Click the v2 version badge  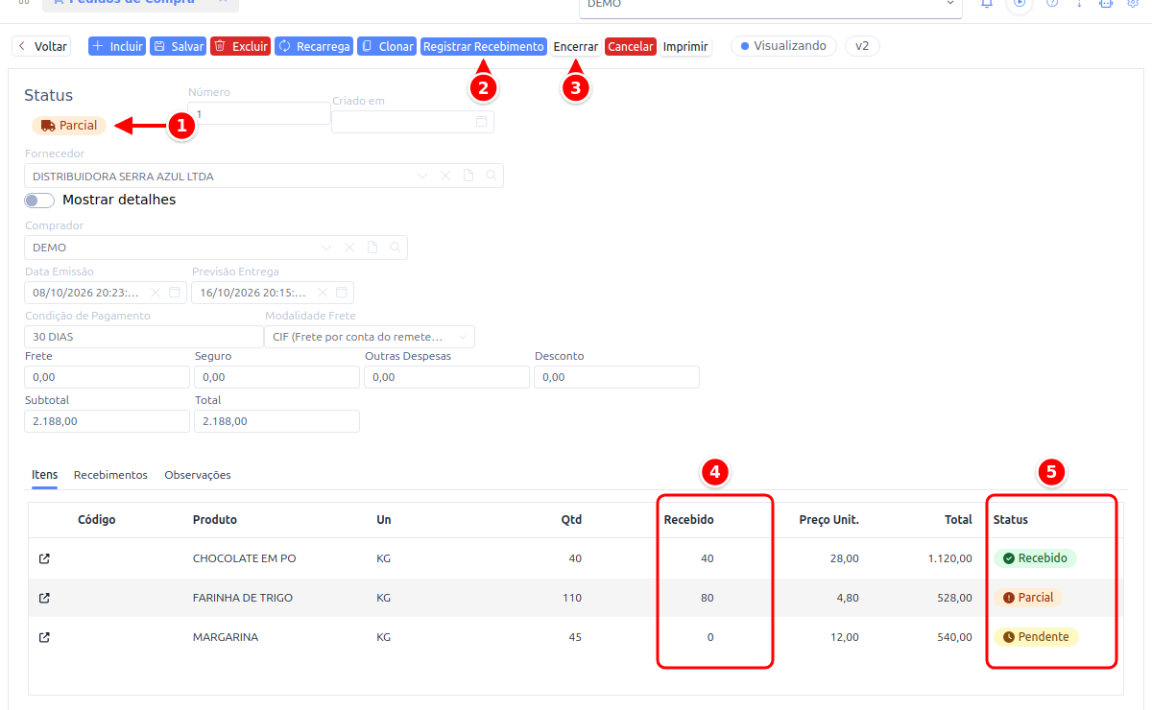[862, 46]
